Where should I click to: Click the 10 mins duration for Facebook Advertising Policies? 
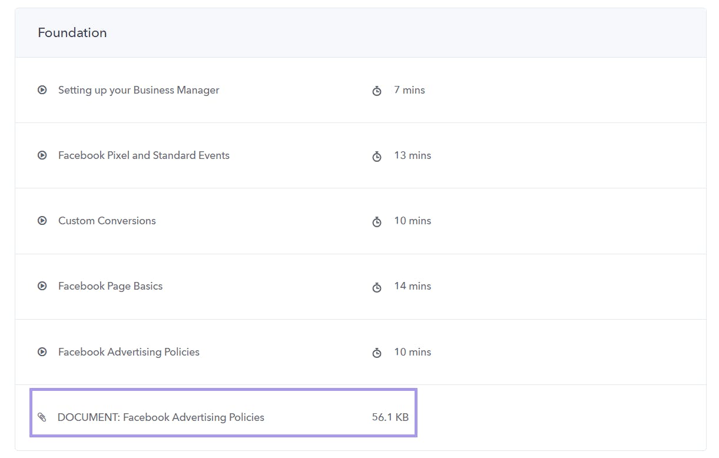[x=412, y=352]
